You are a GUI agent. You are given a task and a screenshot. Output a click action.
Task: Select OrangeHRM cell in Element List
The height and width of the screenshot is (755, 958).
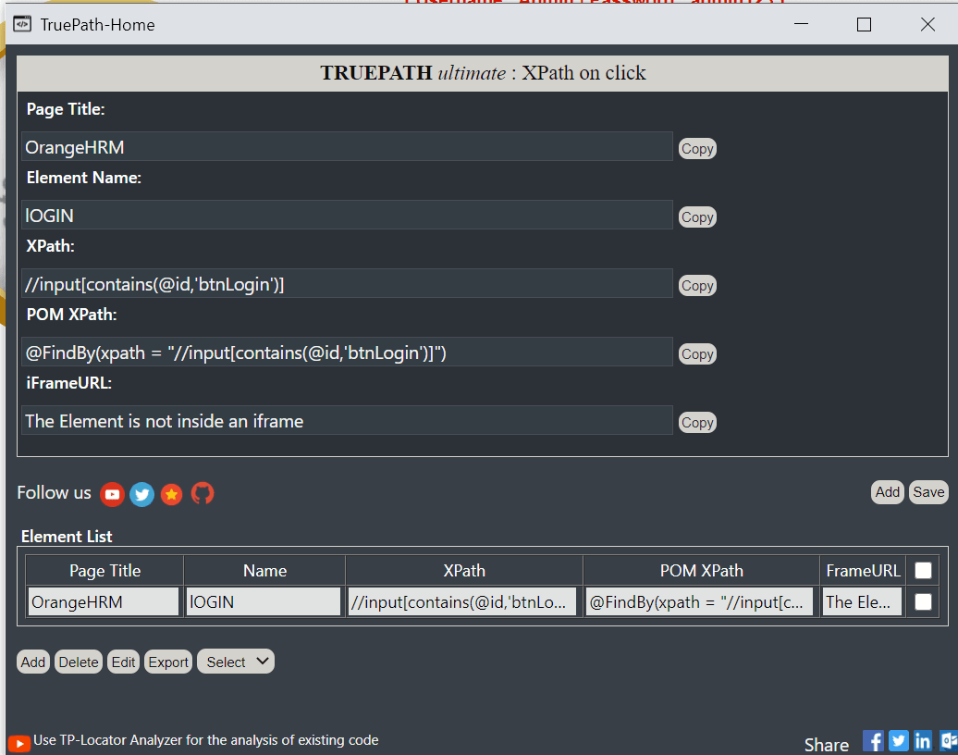[104, 601]
